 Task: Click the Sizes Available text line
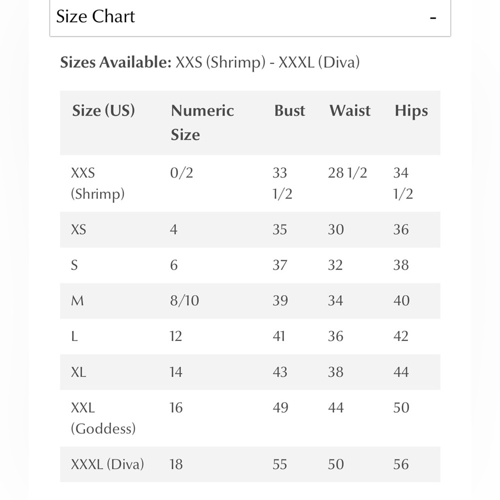210,62
